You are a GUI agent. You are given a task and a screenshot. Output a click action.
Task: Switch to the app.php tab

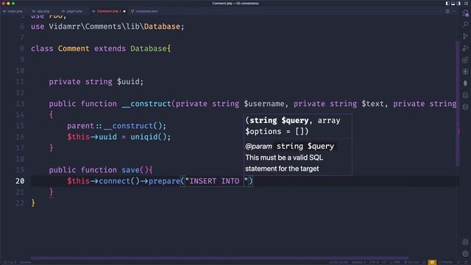[41, 11]
